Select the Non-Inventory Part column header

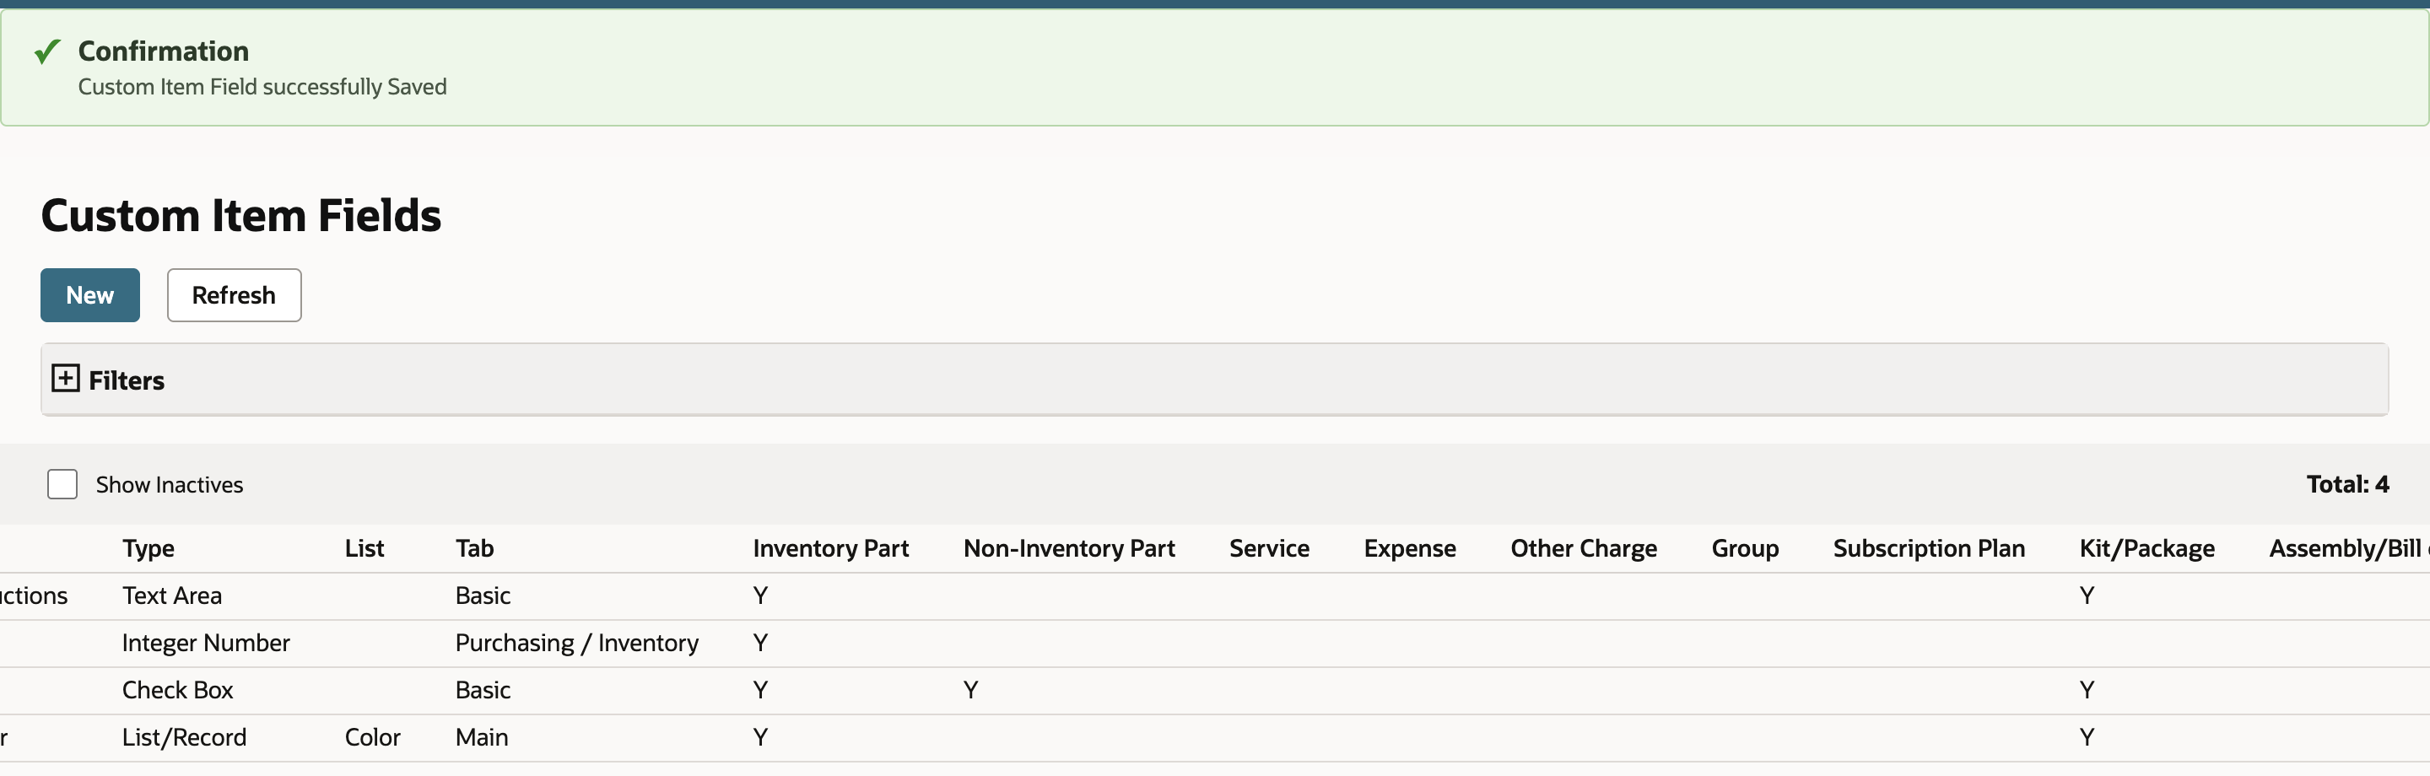(1069, 549)
